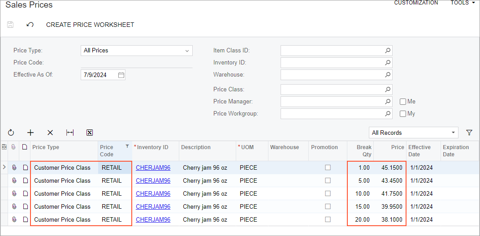Toggle Promotion checkbox in the first row

tap(328, 167)
